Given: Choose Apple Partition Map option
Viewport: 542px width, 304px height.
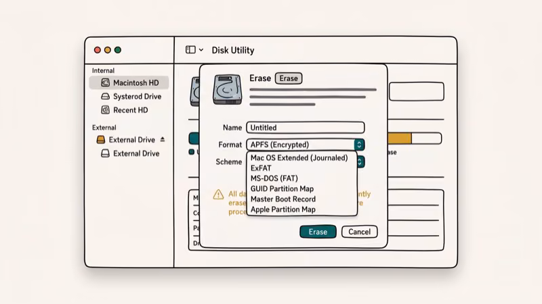Looking at the screenshot, I should 283,209.
